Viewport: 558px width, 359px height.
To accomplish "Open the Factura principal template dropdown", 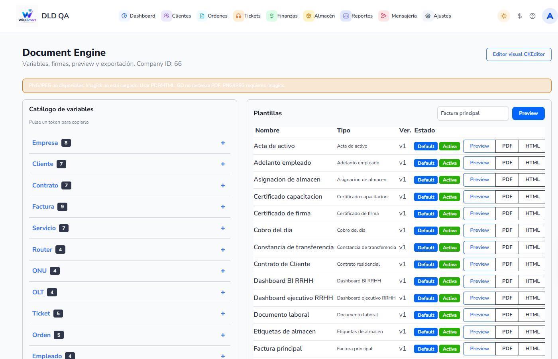I will pyautogui.click(x=473, y=113).
